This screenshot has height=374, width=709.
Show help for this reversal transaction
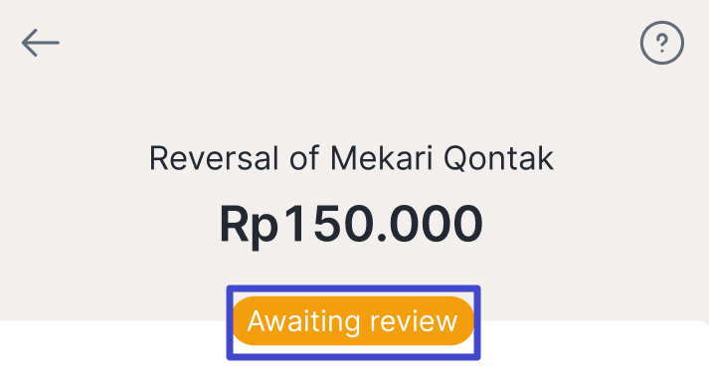[x=662, y=43]
